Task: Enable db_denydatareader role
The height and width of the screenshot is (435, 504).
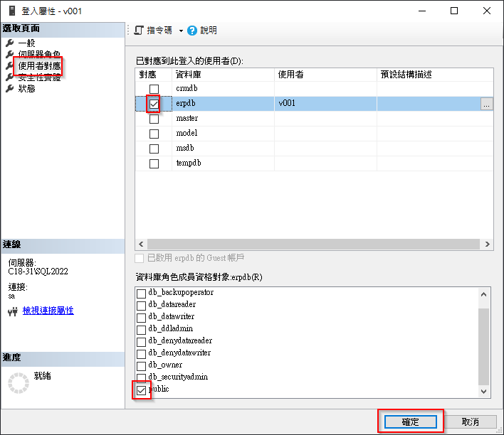Action: coord(141,342)
